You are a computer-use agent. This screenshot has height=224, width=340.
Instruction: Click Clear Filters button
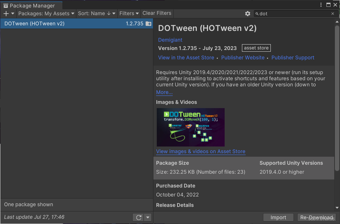coord(157,13)
